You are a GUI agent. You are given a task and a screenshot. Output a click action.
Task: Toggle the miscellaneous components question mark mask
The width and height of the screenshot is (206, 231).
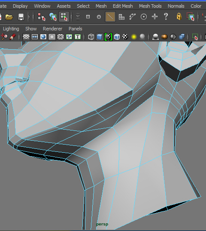point(166,17)
